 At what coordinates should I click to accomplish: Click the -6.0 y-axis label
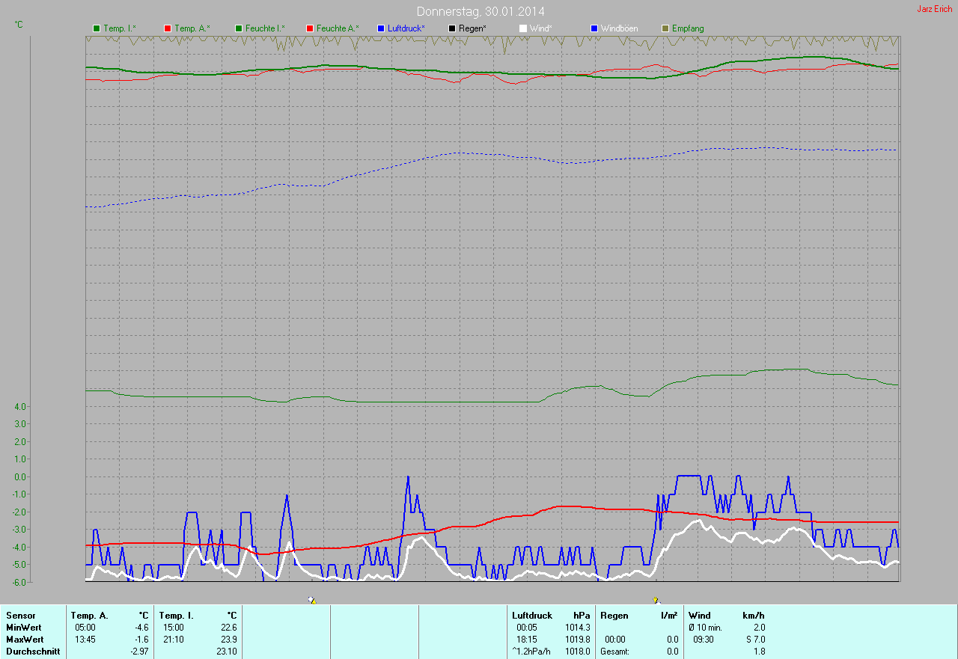(19, 581)
